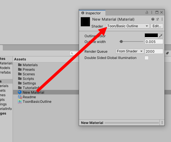This screenshot has height=142, width=171.
Task: Open the Outline Color black swatch
Action: [x=151, y=35]
